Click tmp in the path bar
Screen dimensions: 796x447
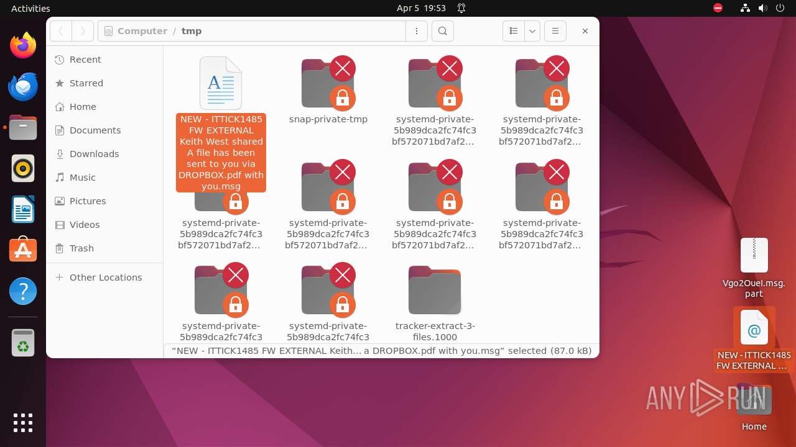click(192, 31)
